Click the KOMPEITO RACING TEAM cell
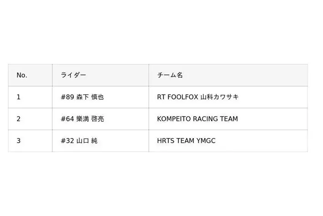The height and width of the screenshot is (216, 323). coord(197,119)
